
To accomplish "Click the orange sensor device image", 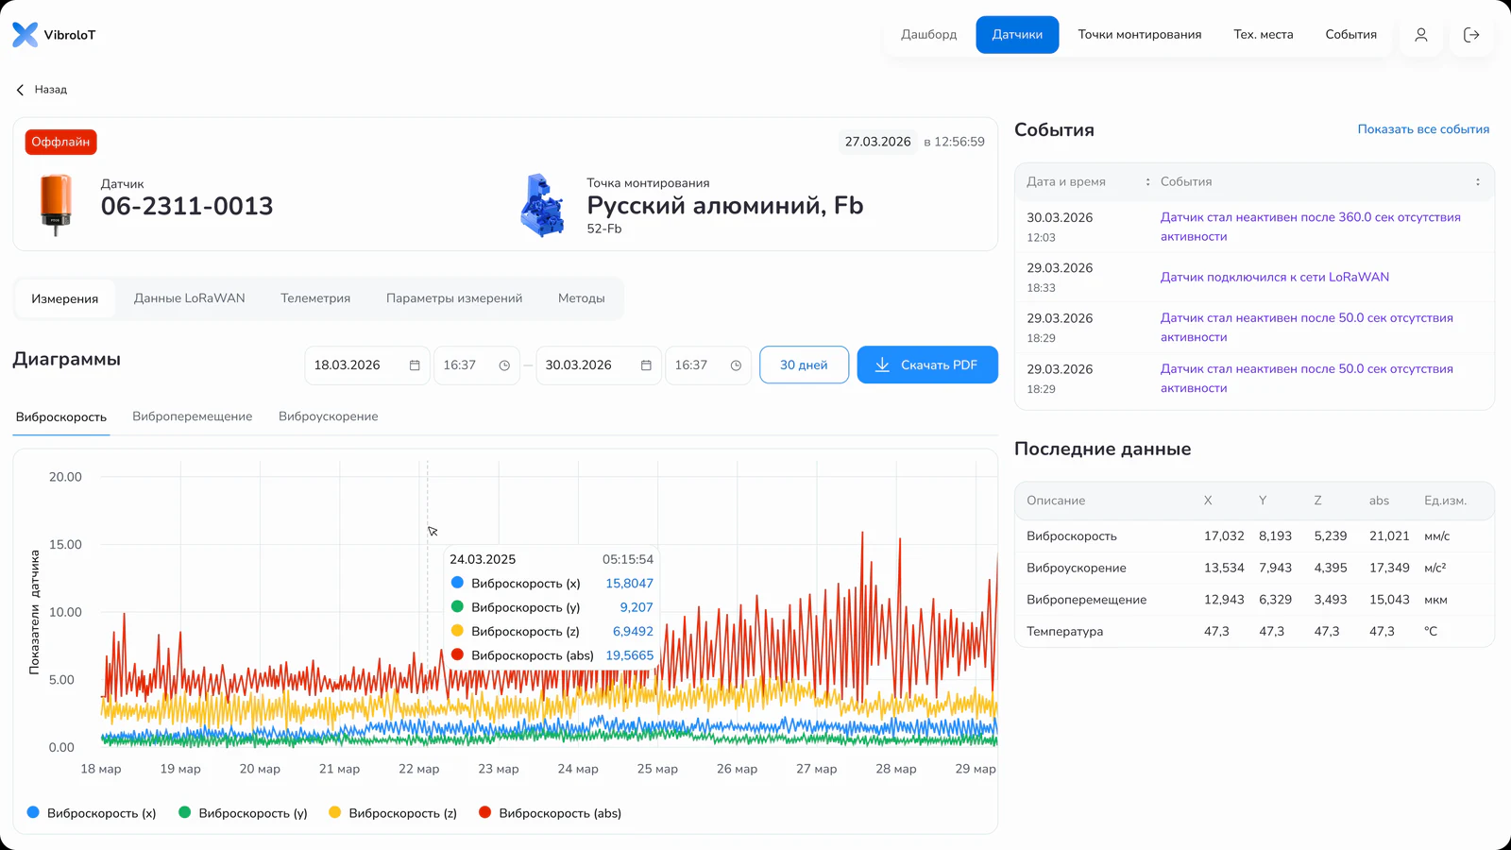I will click(56, 203).
